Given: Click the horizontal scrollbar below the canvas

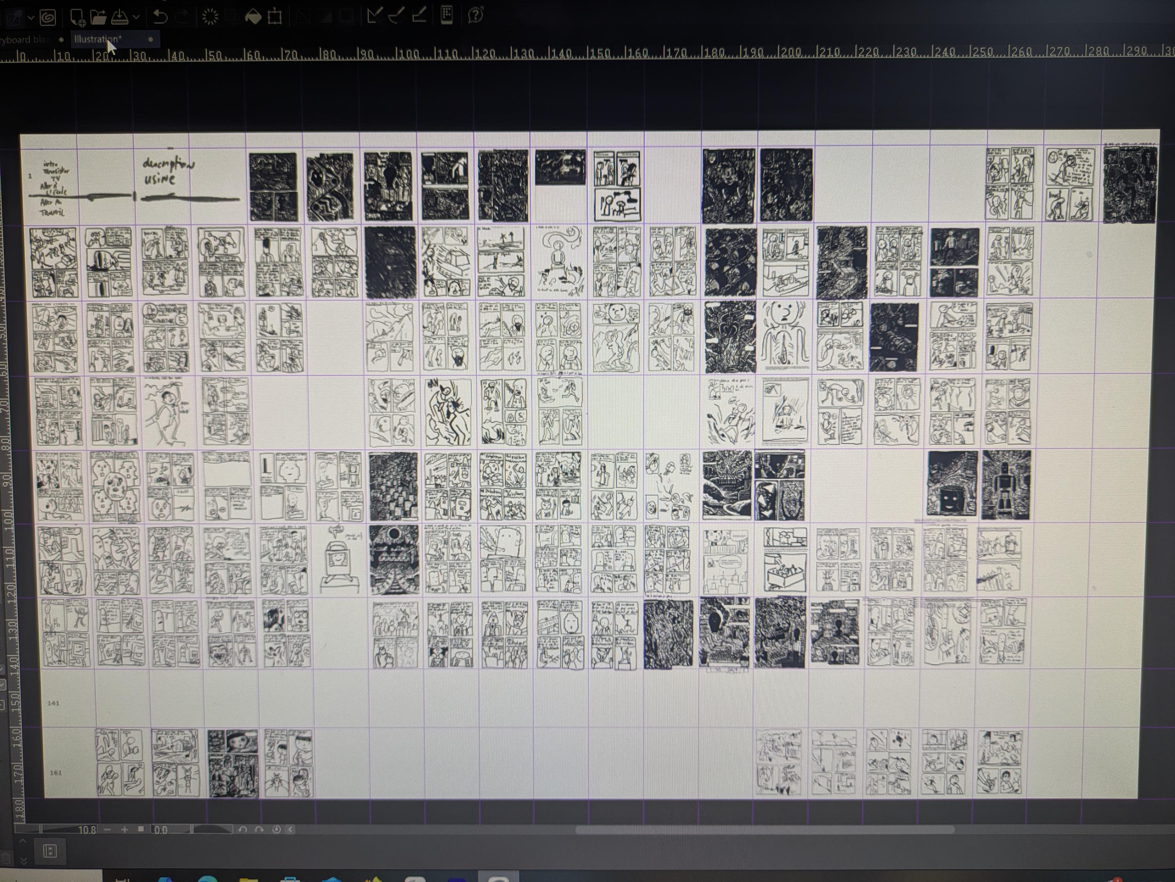Looking at the screenshot, I should [x=764, y=829].
